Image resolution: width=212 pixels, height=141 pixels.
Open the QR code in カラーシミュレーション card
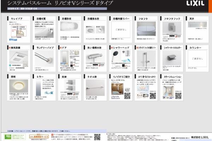178,96
